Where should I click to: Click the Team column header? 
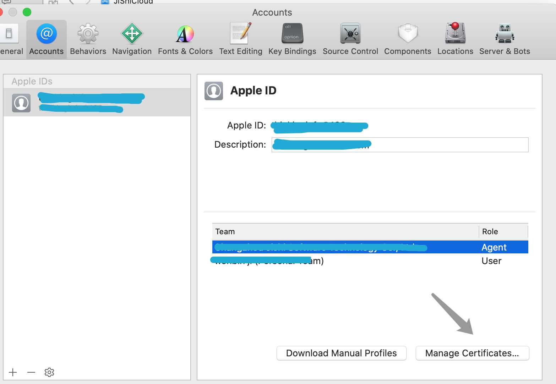345,231
